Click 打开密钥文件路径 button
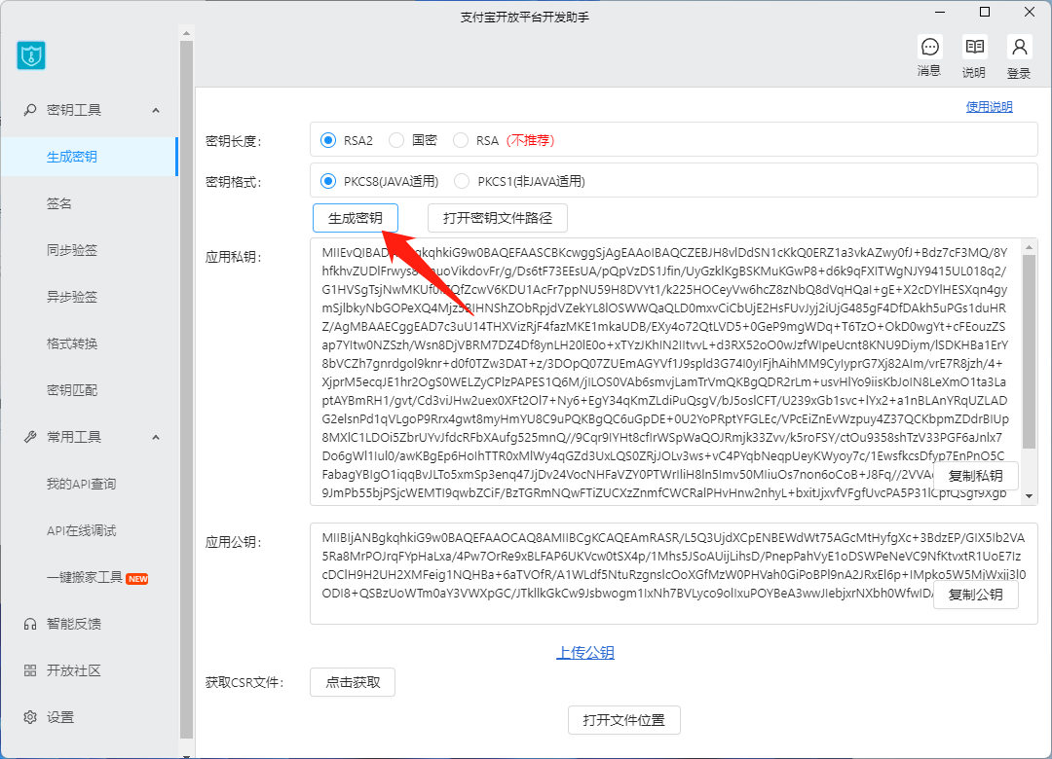Image resolution: width=1052 pixels, height=759 pixels. (498, 218)
